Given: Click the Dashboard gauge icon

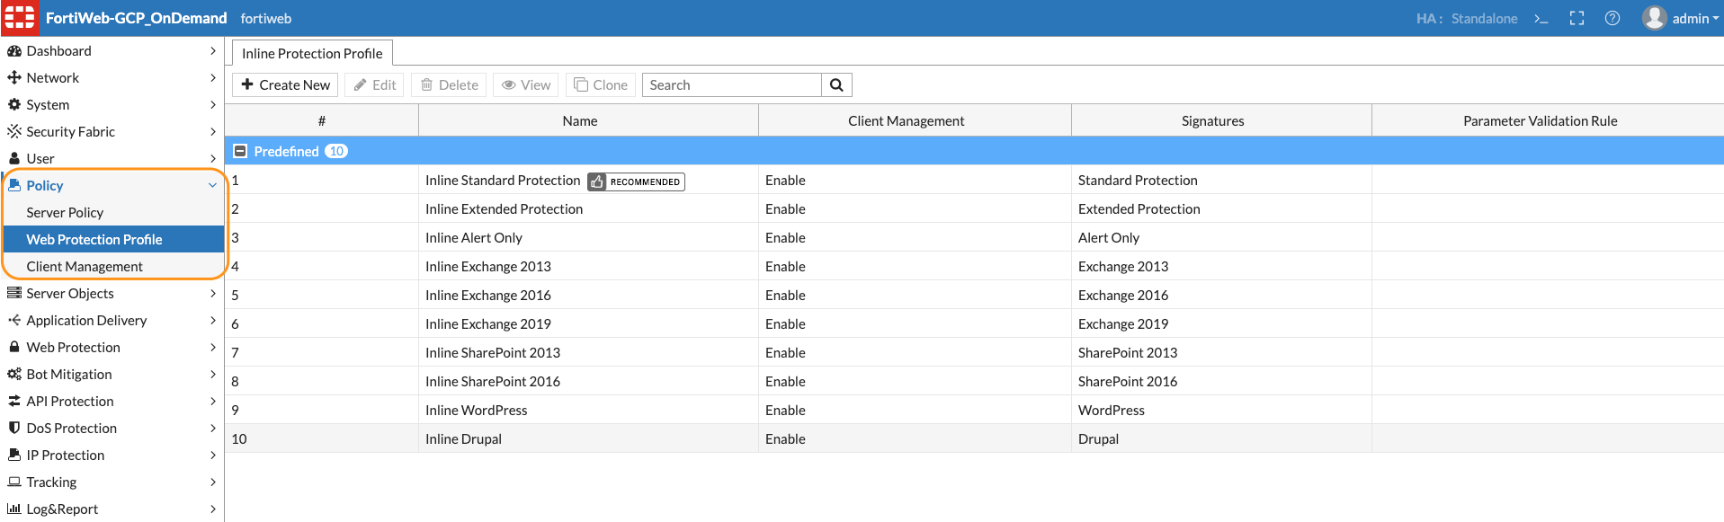Looking at the screenshot, I should pyautogui.click(x=14, y=51).
